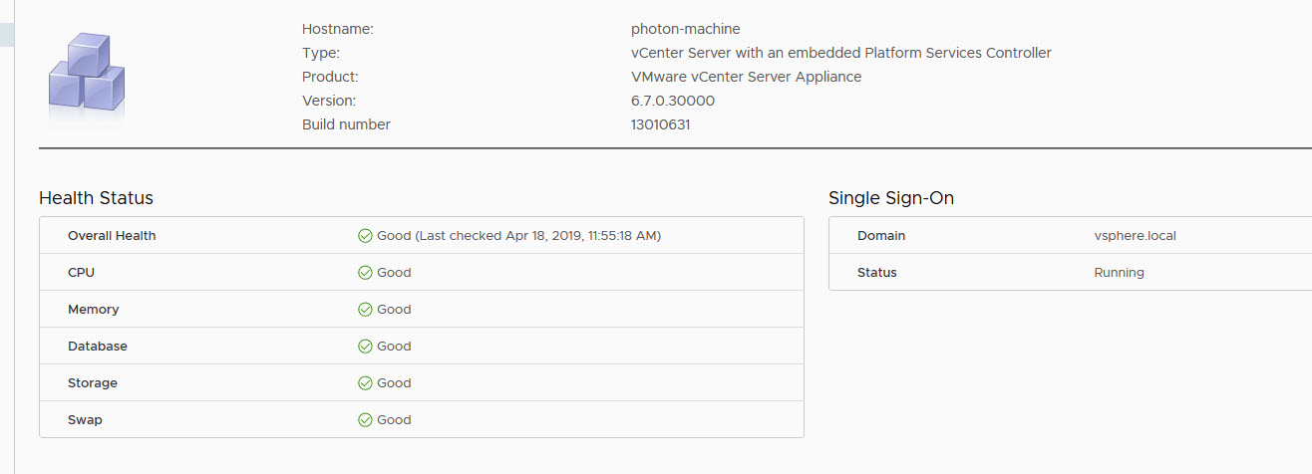Click the Swap row label
The width and height of the screenshot is (1312, 474).
coord(85,420)
